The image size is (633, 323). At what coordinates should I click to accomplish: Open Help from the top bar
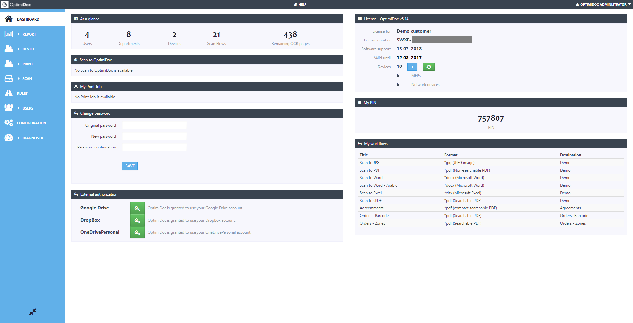click(x=300, y=4)
